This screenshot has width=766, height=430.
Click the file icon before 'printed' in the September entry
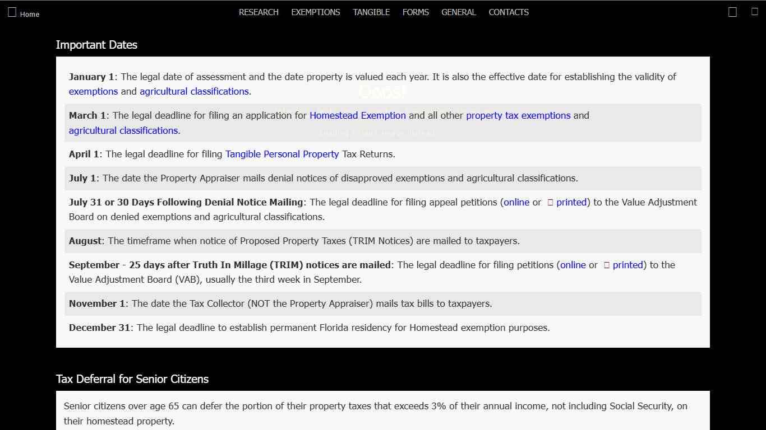click(x=607, y=265)
